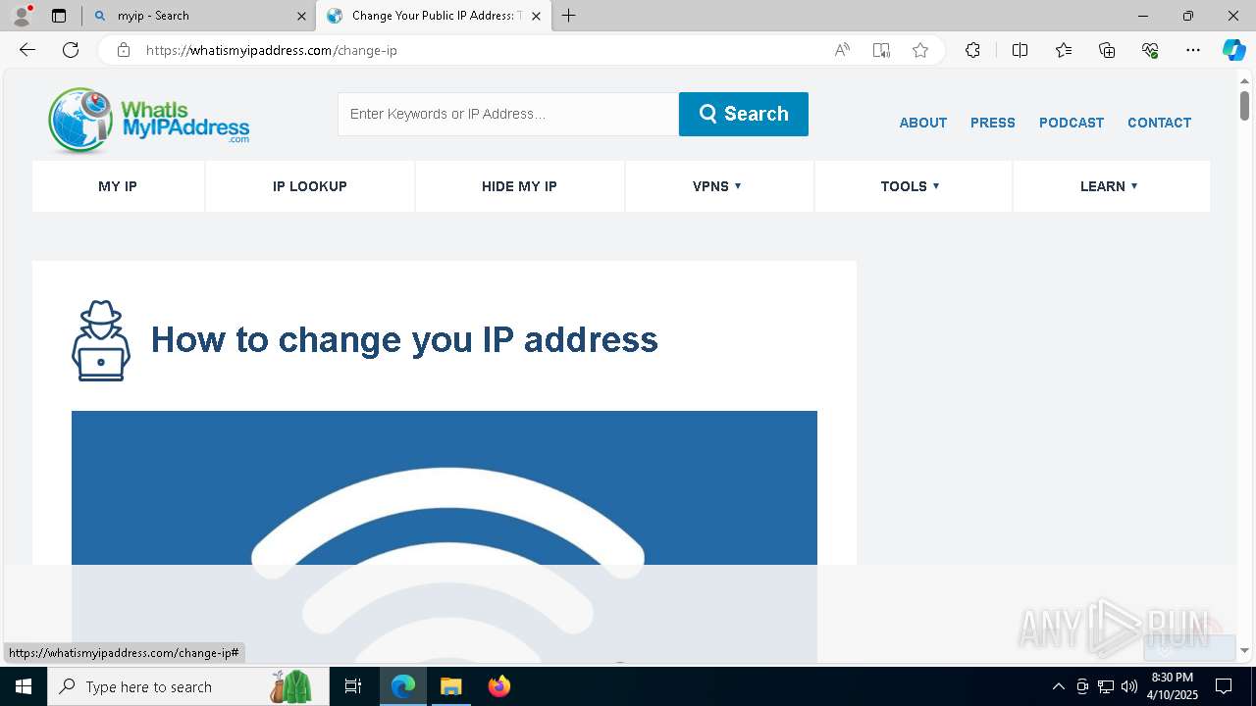This screenshot has height=706, width=1256.
Task: Open tab actions menu icon
Action: coord(59,16)
